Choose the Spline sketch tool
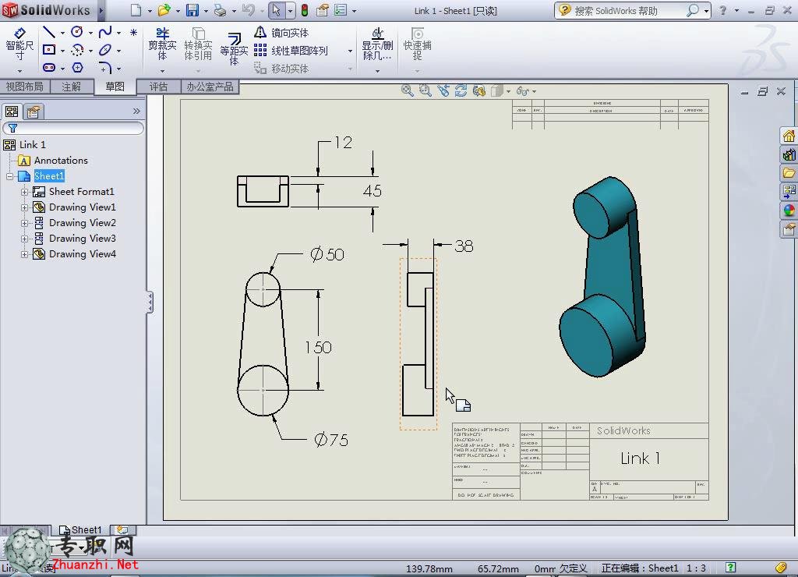798x577 pixels. (105, 33)
